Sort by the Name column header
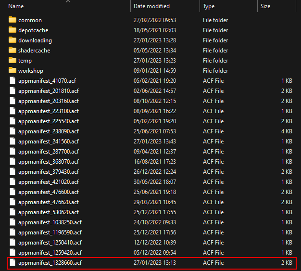Image resolution: width=301 pixels, height=271 pixels. pyautogui.click(x=16, y=6)
